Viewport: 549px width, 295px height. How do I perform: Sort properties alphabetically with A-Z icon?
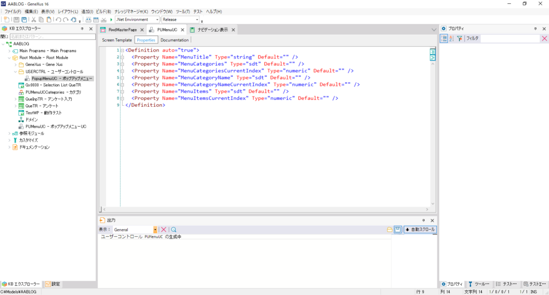click(451, 39)
